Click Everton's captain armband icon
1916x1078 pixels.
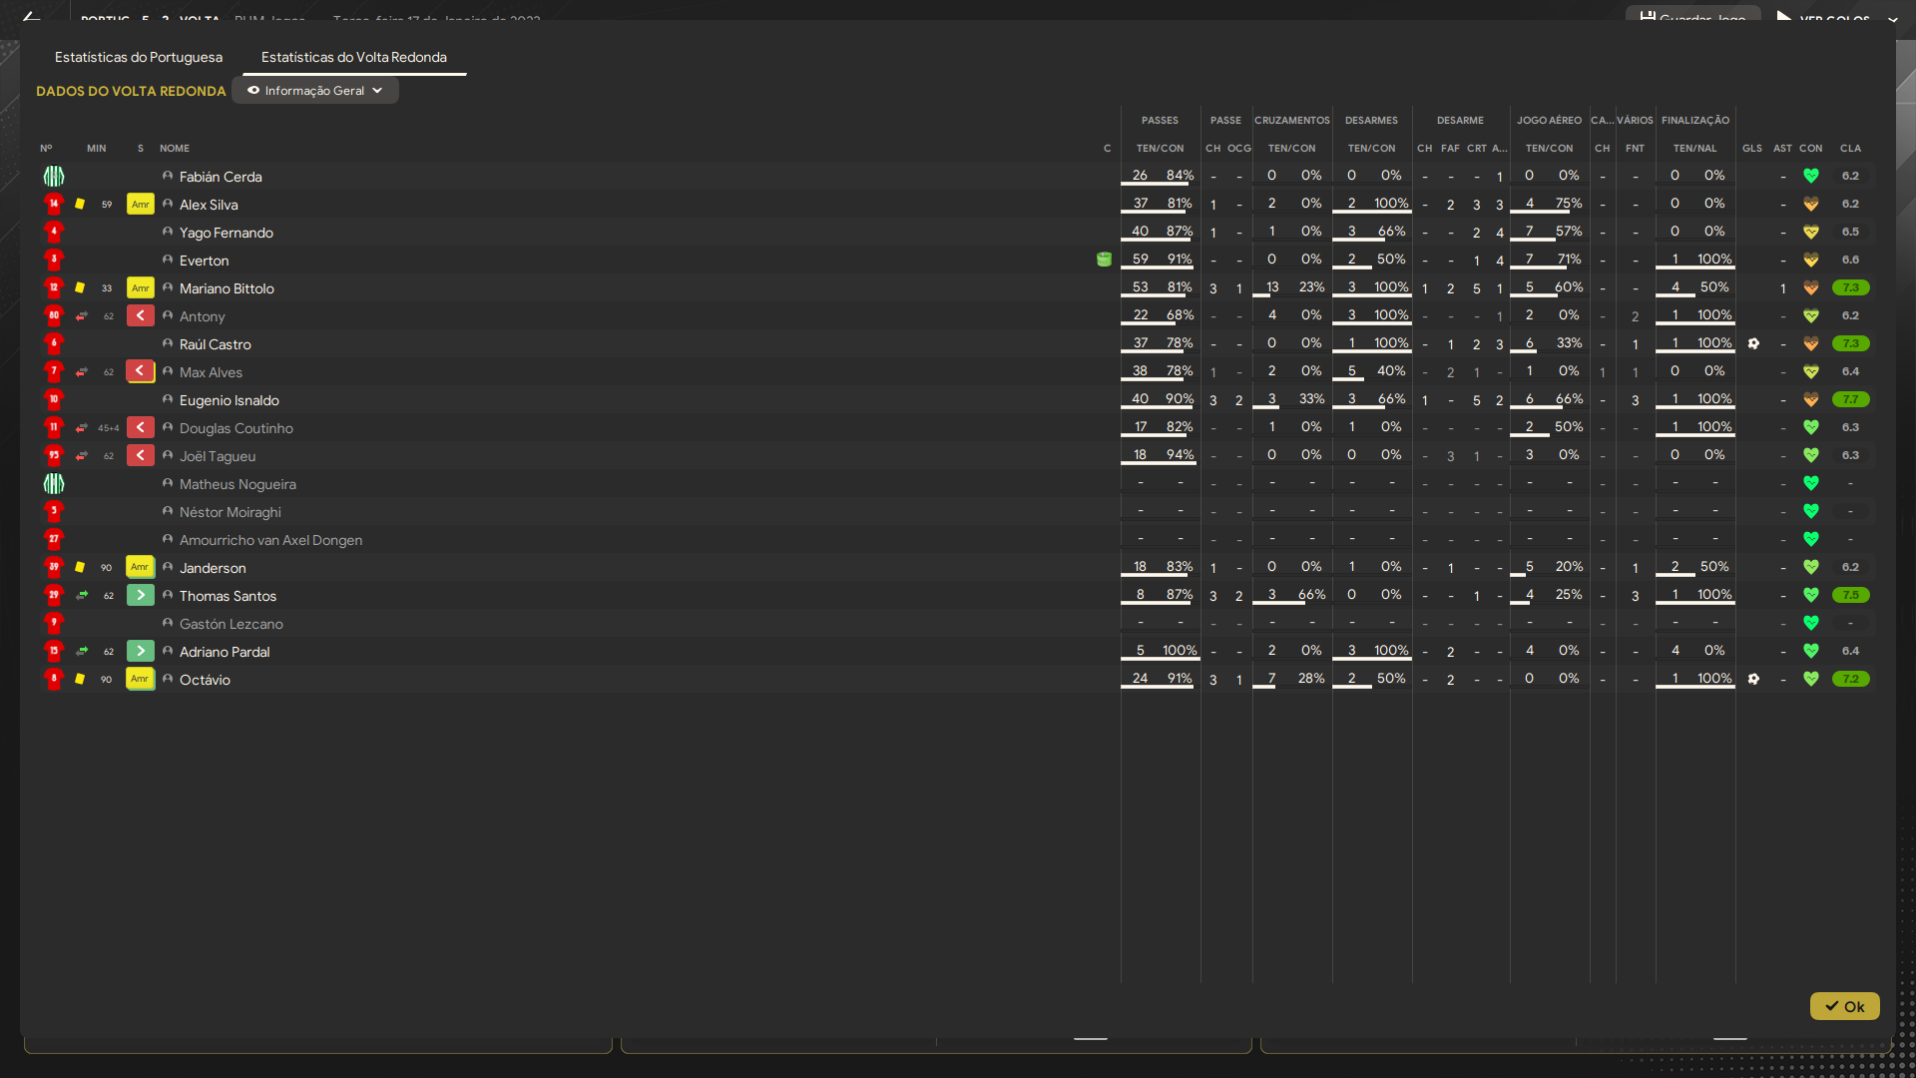[x=1104, y=260]
